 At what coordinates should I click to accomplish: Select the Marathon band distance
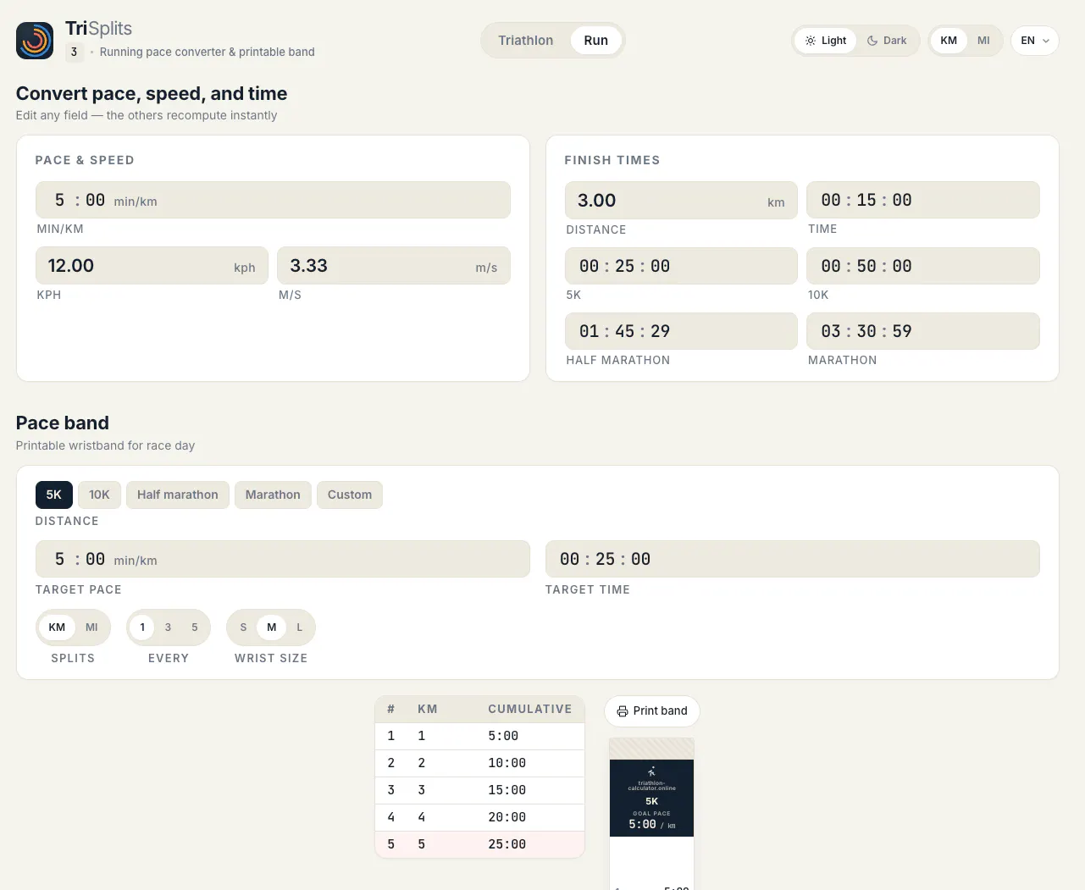tap(273, 495)
